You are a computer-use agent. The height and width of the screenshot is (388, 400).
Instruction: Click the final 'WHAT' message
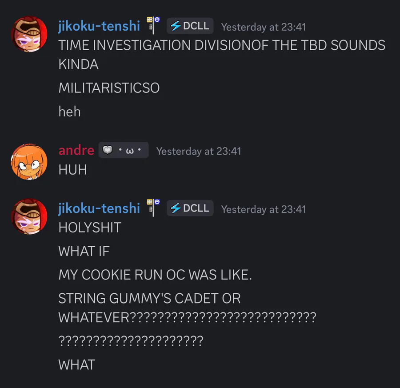point(77,365)
